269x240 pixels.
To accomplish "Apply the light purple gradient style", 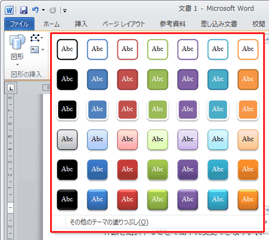I will tap(188, 140).
